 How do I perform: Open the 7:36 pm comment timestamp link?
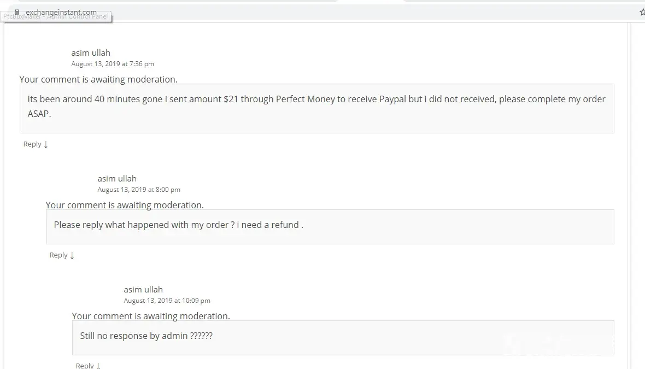[x=113, y=64]
